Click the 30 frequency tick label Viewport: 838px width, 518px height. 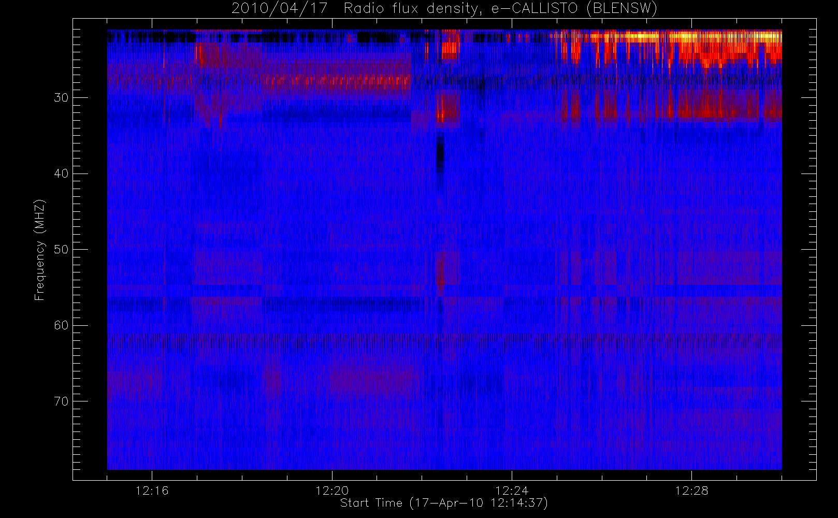point(61,98)
